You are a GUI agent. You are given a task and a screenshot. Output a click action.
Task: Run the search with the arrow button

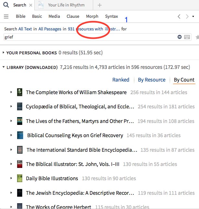[180, 37]
